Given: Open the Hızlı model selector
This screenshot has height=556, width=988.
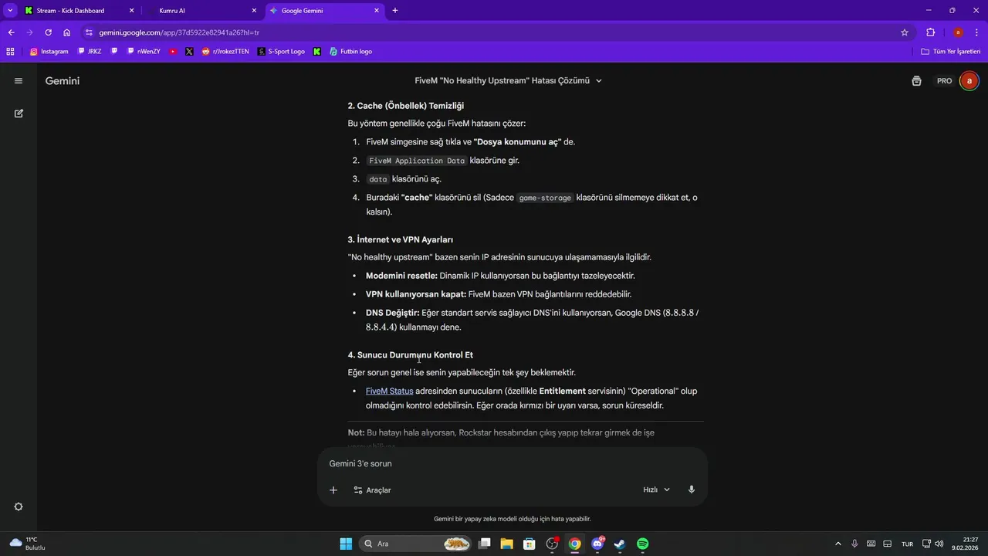Looking at the screenshot, I should click(x=656, y=490).
